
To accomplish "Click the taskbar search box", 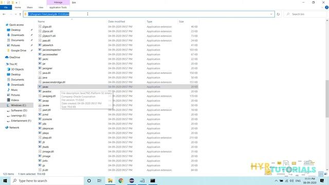I will click(47, 180).
